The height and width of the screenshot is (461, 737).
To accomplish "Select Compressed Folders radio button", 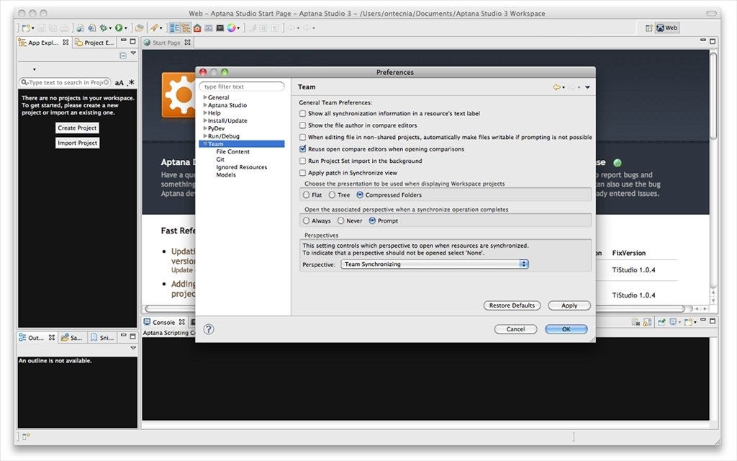I will 360,194.
